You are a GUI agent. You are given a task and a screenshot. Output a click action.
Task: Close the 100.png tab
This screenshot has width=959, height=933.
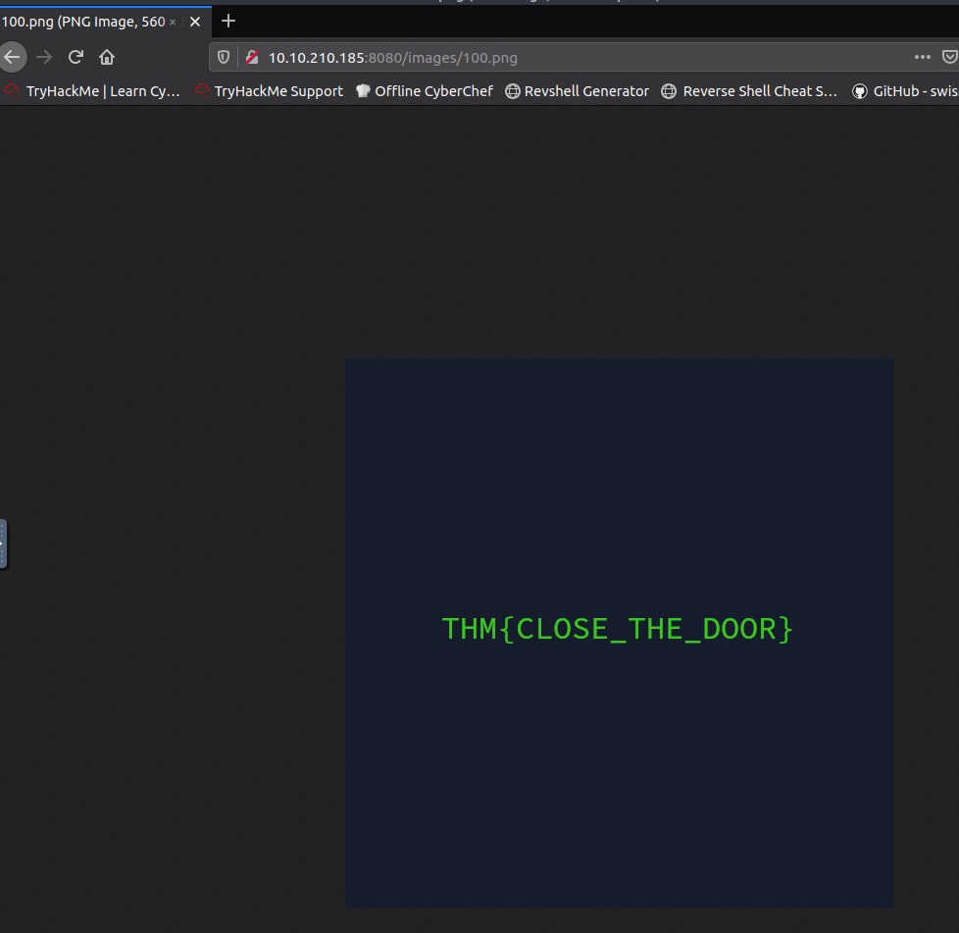tap(194, 22)
